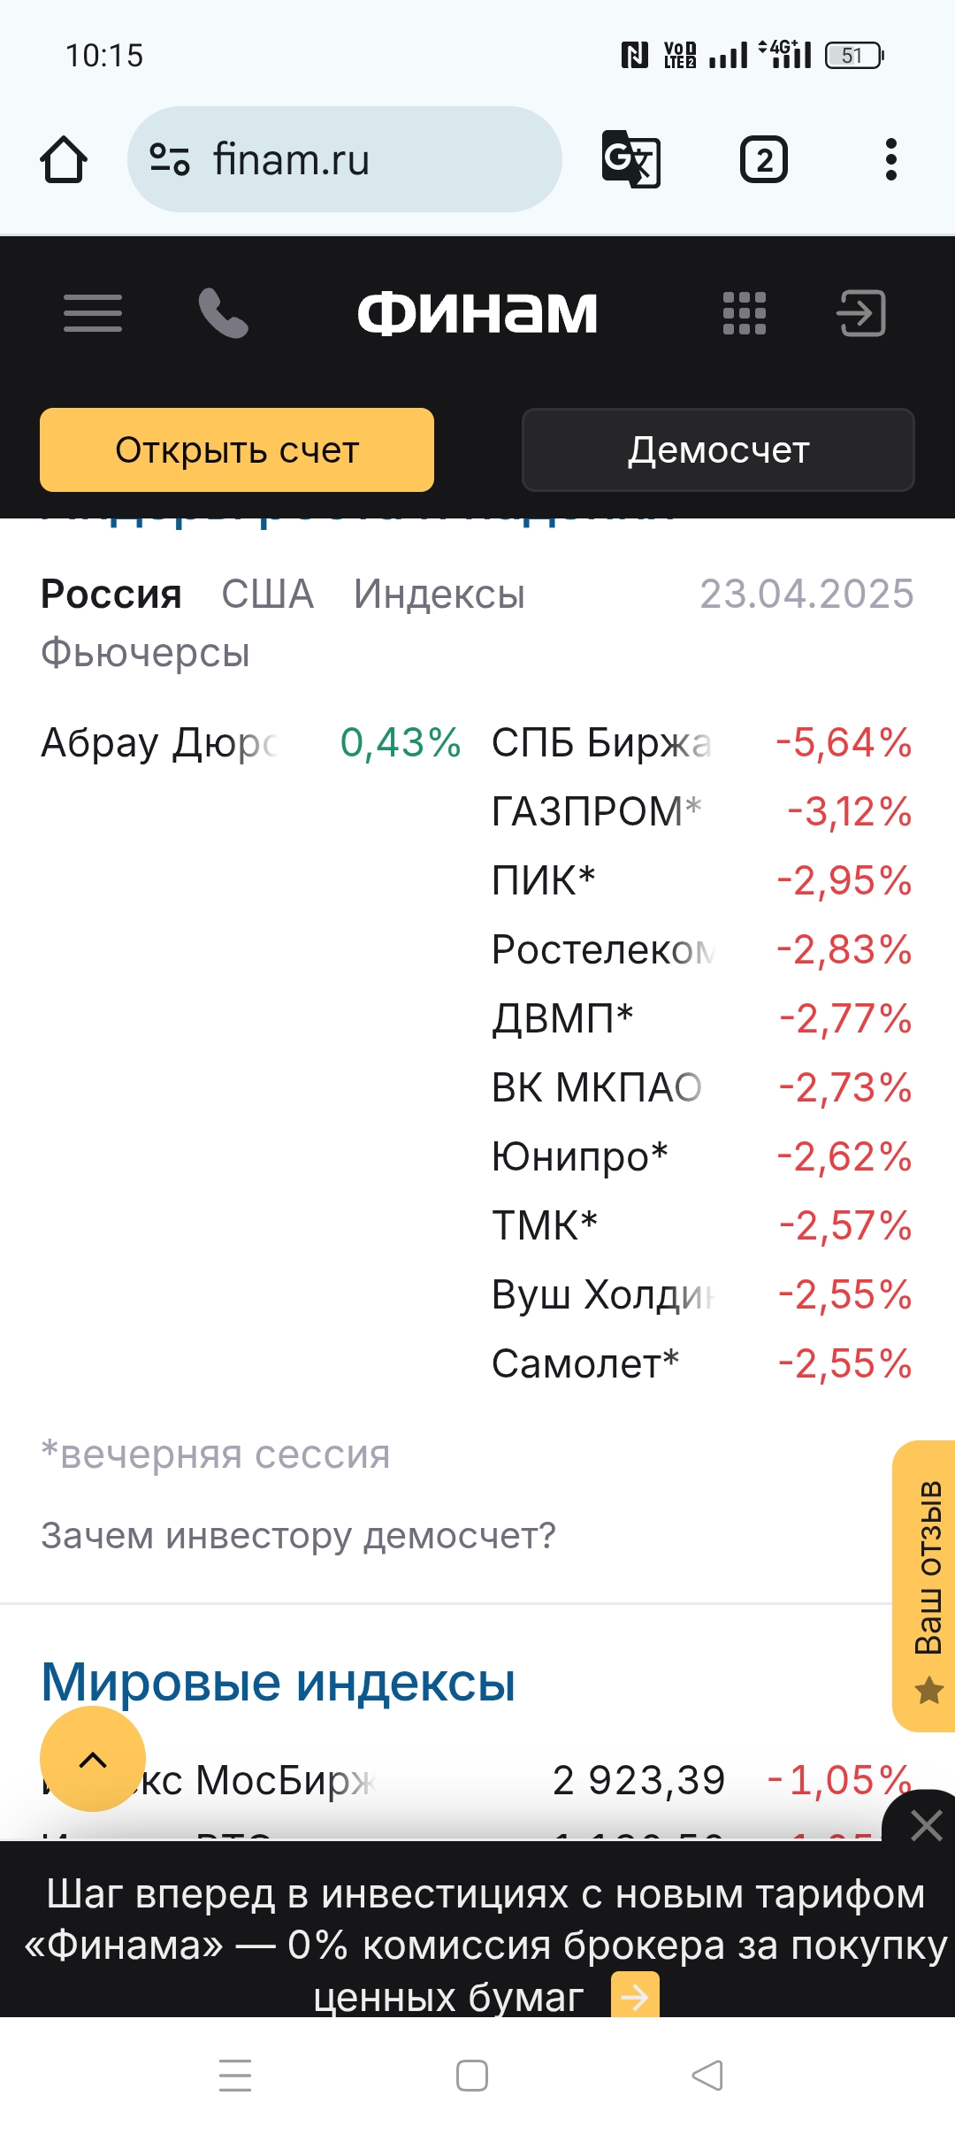The image size is (955, 2134).
Task: Select the Фьючерсы tab
Action: tap(146, 653)
